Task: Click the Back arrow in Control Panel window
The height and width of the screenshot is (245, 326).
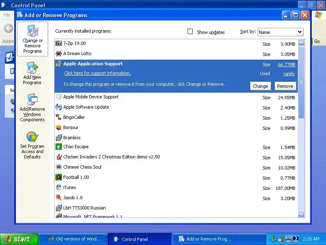Action: tap(9, 28)
